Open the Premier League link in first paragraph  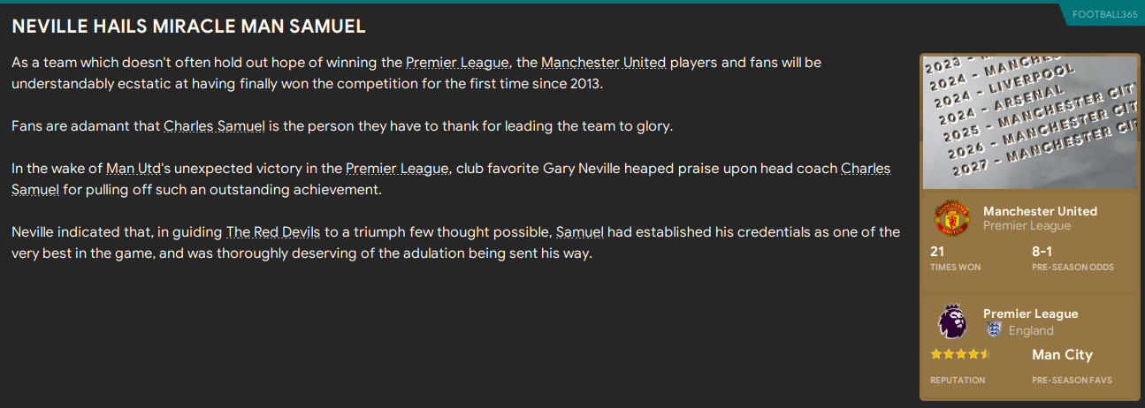coord(457,63)
